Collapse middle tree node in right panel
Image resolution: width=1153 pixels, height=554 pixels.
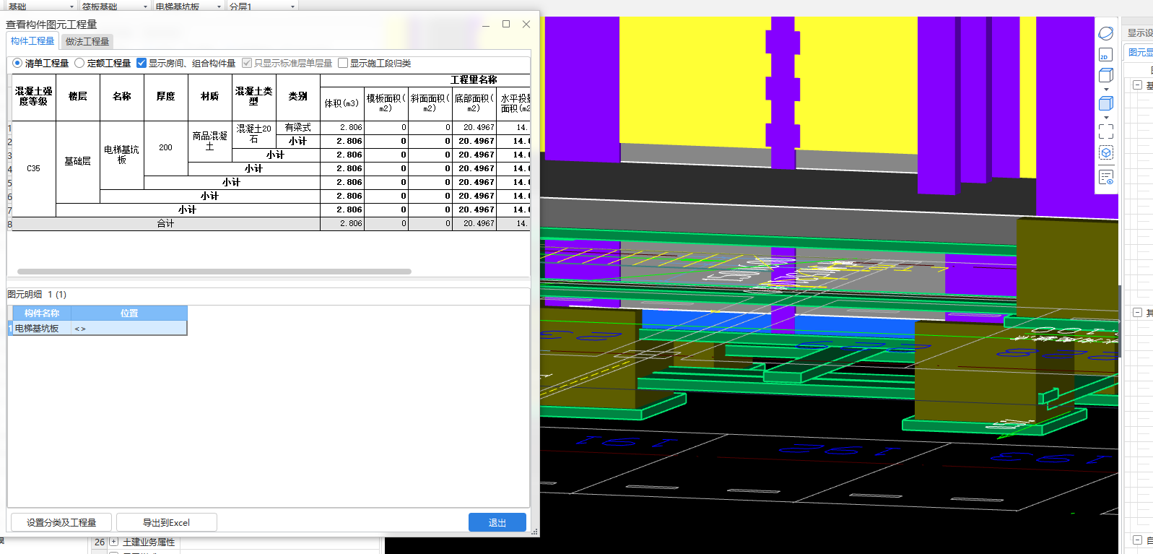tap(1138, 313)
